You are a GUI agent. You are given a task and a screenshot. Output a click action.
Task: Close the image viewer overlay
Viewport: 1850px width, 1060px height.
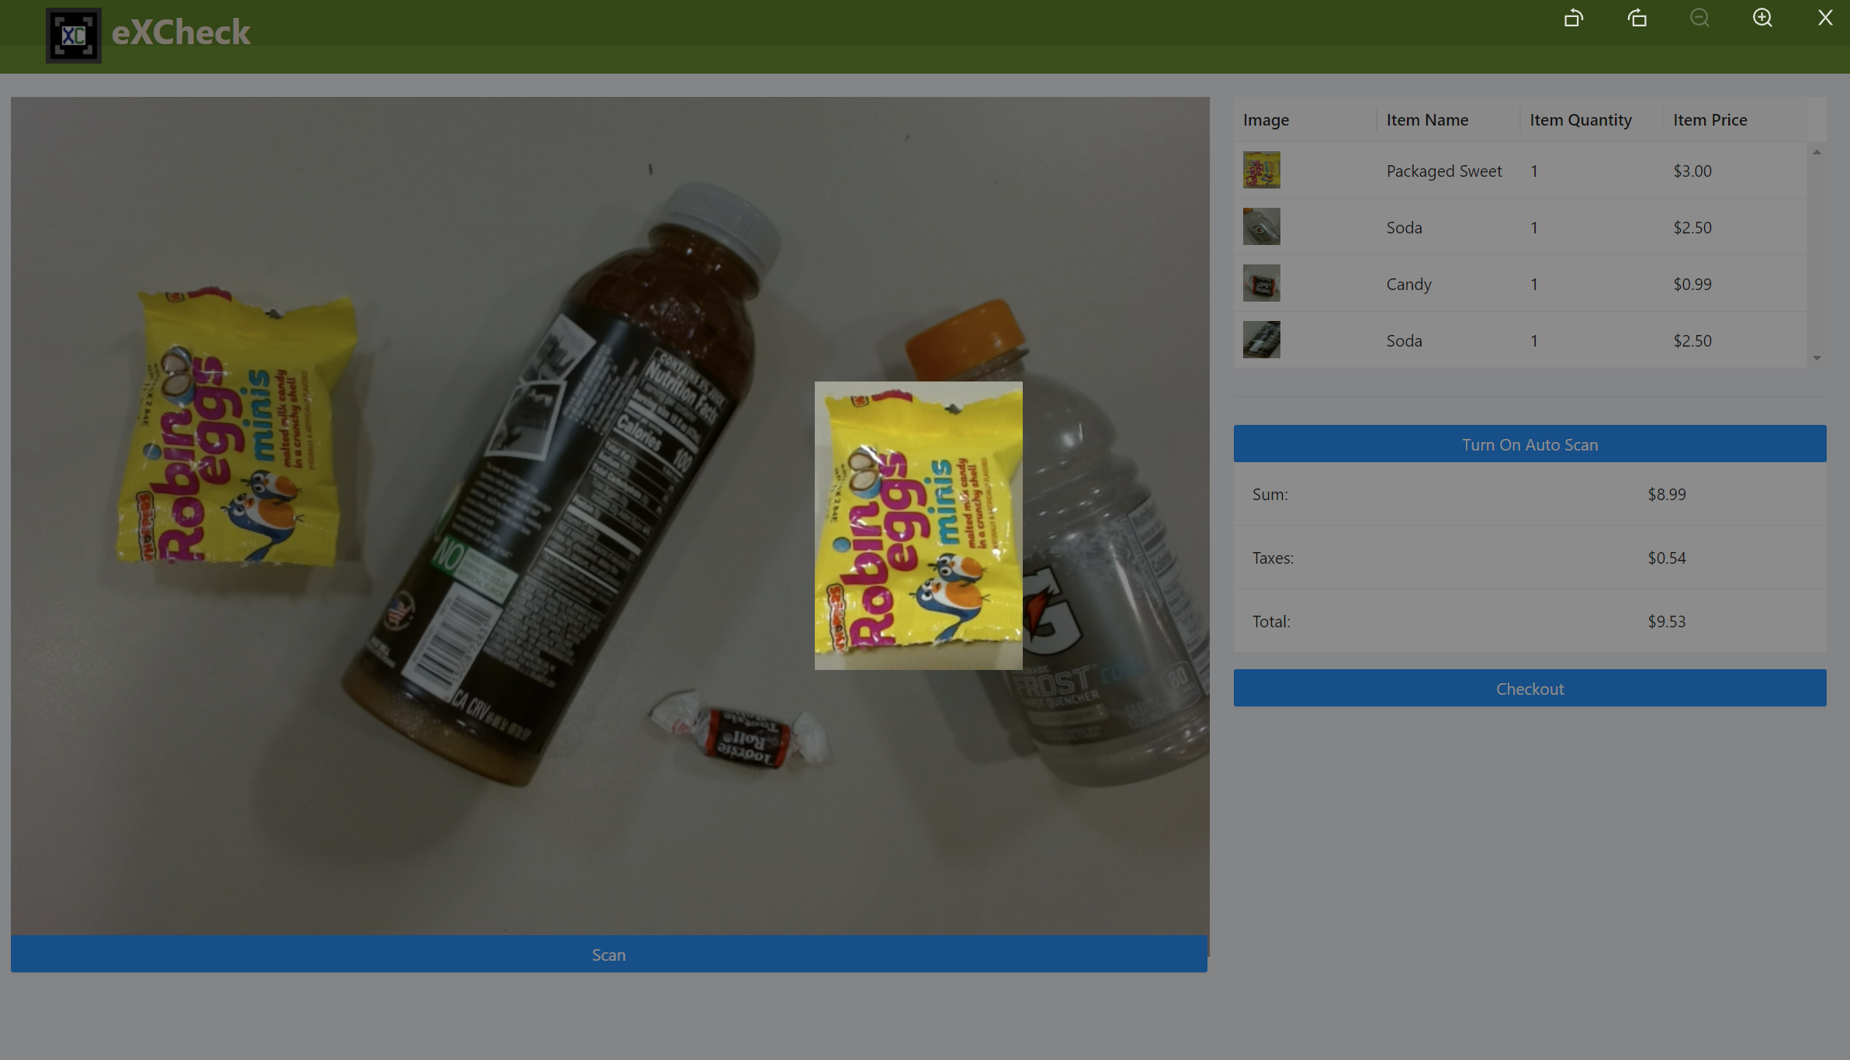click(x=1825, y=18)
